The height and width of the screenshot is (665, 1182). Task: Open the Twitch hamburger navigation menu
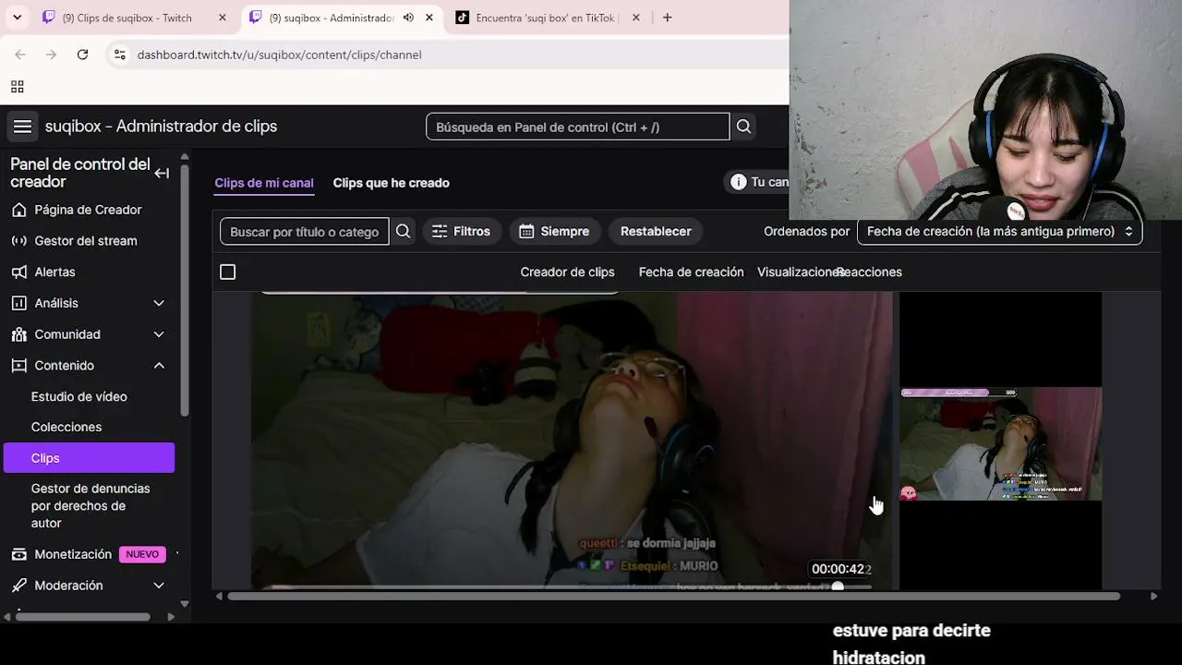(22, 127)
